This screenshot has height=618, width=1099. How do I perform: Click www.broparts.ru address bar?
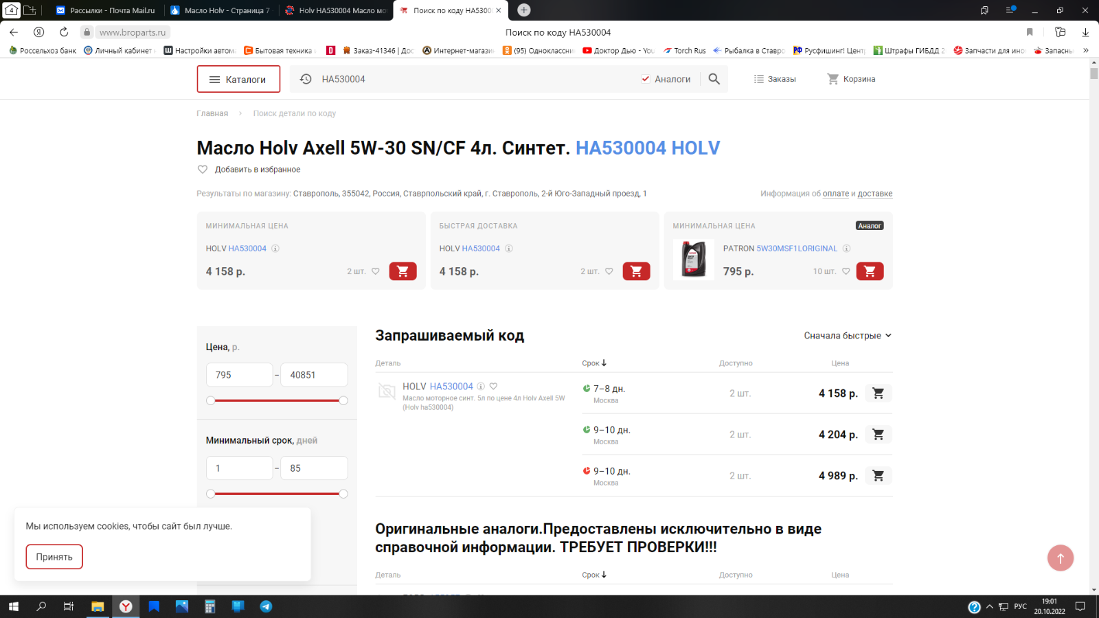pos(133,32)
